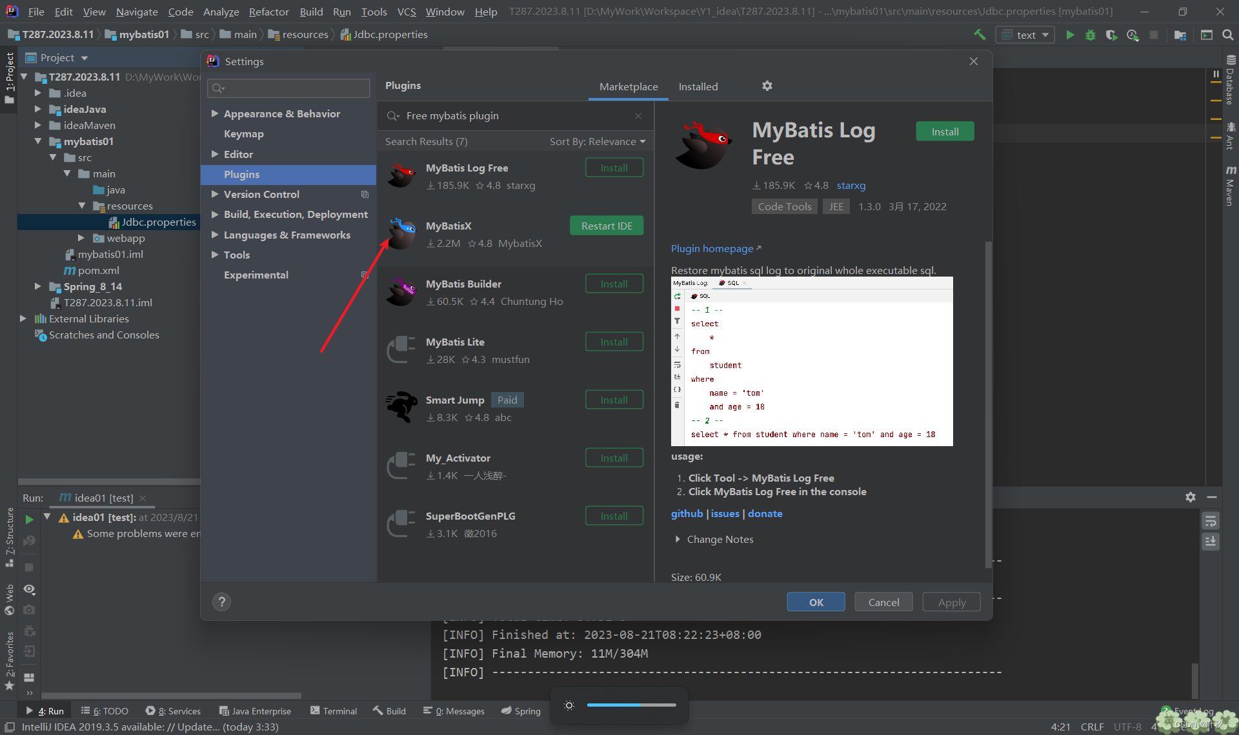
Task: Click the MyBatis Builder install icon
Action: pos(614,284)
